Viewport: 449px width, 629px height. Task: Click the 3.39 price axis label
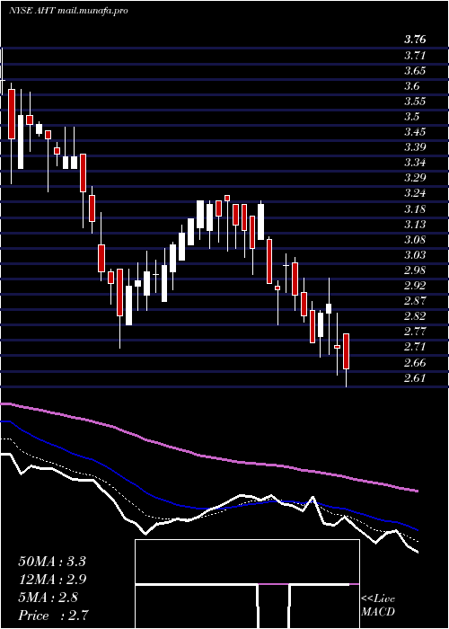point(415,147)
